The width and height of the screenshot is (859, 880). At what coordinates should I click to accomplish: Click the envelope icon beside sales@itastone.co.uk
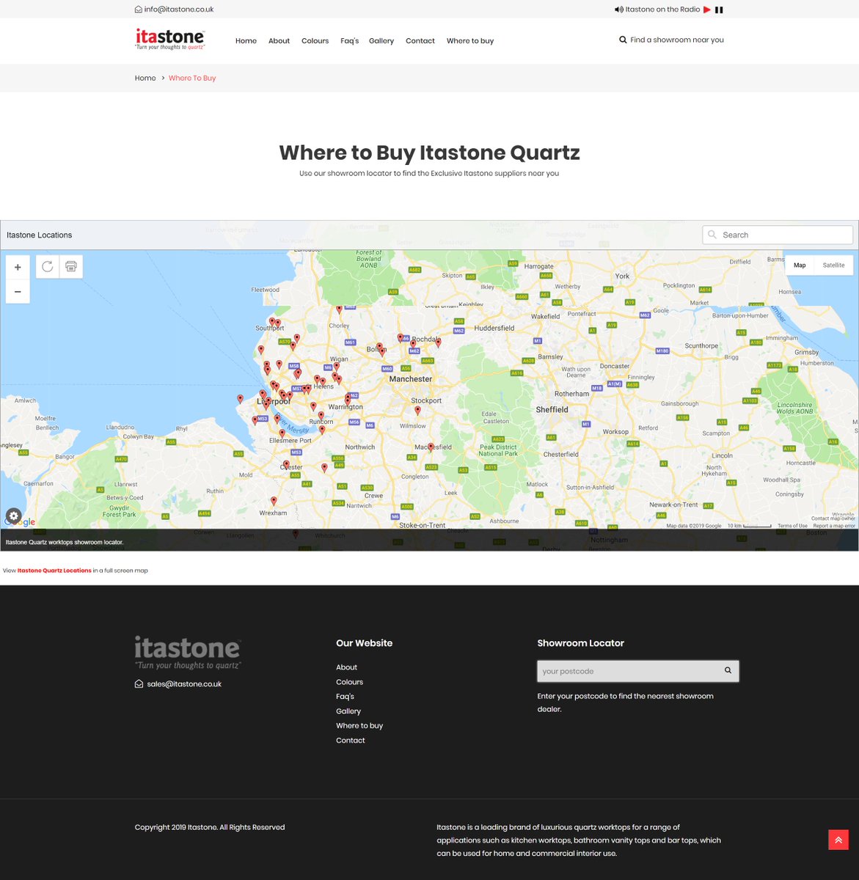click(x=139, y=684)
